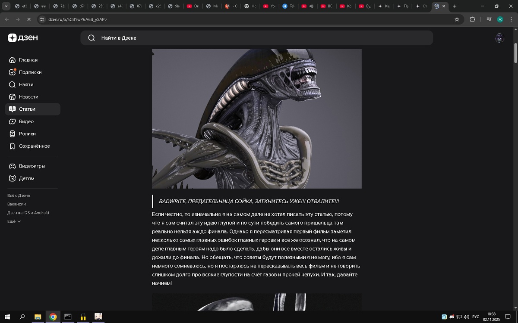The width and height of the screenshot is (518, 323).
Task: Open the volume tray icon
Action: pos(467,317)
